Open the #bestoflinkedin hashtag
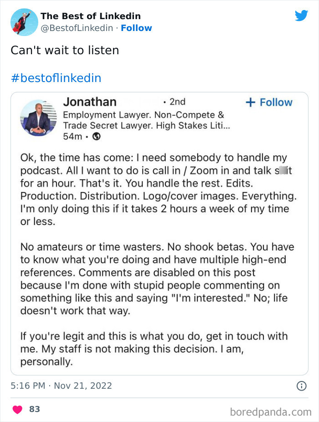The image size is (319, 422). [55, 77]
